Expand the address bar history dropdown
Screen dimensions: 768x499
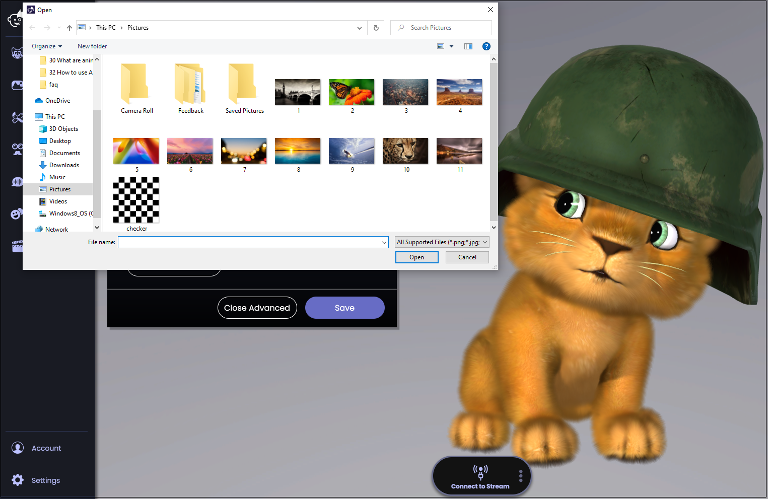(x=360, y=28)
